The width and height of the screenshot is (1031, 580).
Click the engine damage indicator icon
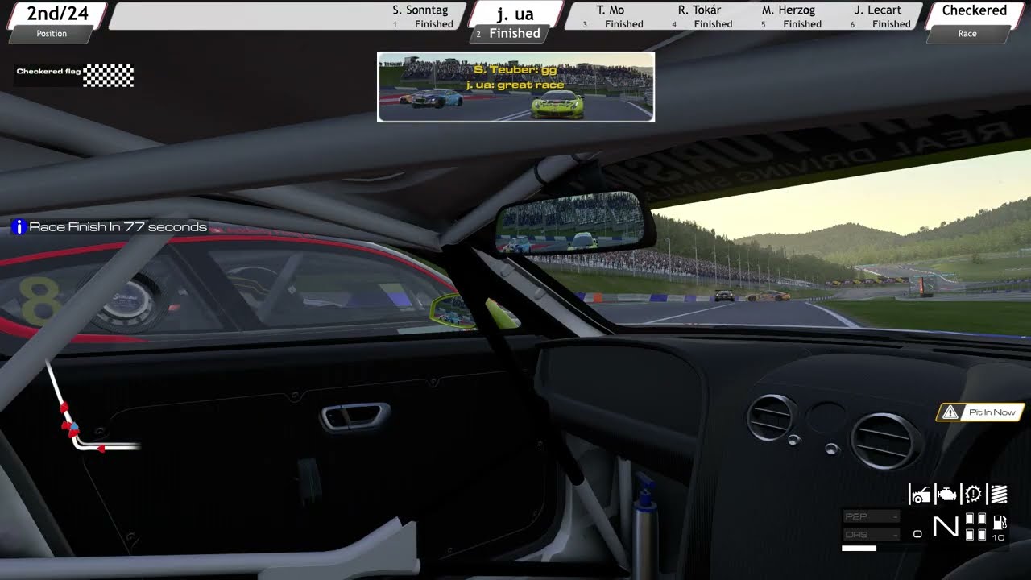click(947, 494)
